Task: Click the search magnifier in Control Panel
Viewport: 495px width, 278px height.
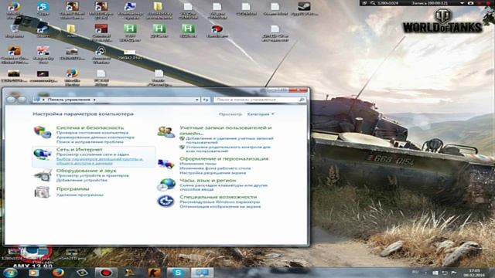Action: pos(302,100)
